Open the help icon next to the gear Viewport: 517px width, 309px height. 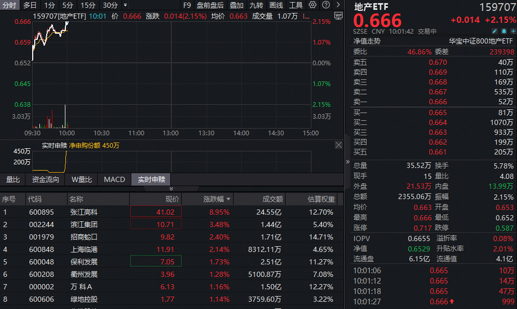325,5
